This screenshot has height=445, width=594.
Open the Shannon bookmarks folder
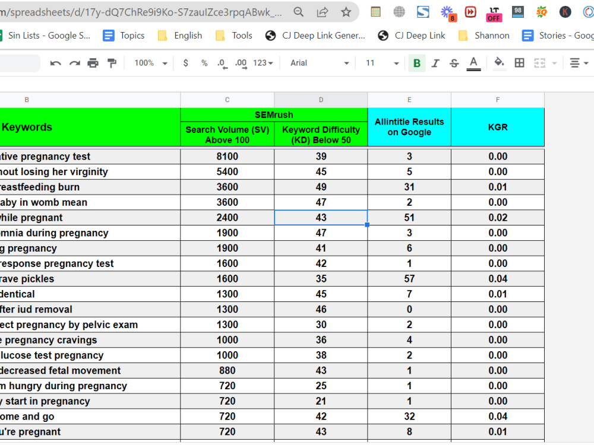(484, 36)
